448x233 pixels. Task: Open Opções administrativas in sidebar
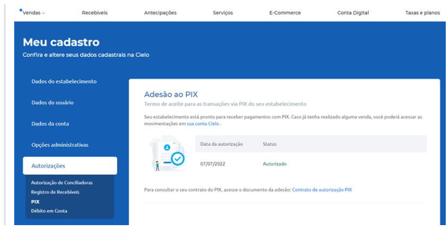point(60,145)
